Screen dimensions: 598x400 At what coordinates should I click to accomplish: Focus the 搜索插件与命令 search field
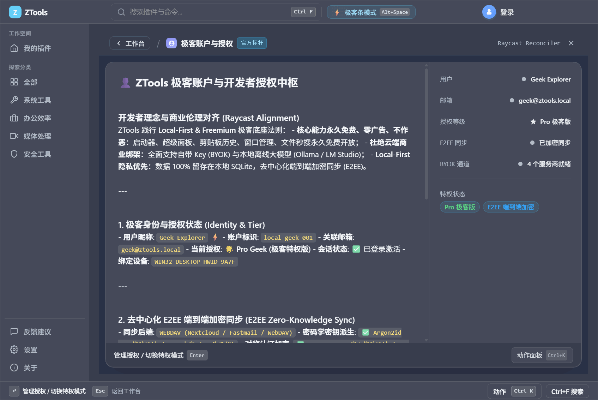pos(216,12)
